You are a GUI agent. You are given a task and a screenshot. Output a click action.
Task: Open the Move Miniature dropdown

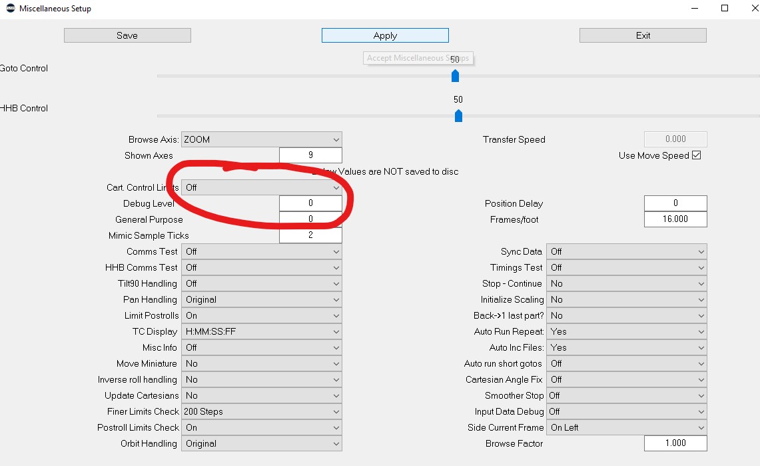coord(262,364)
